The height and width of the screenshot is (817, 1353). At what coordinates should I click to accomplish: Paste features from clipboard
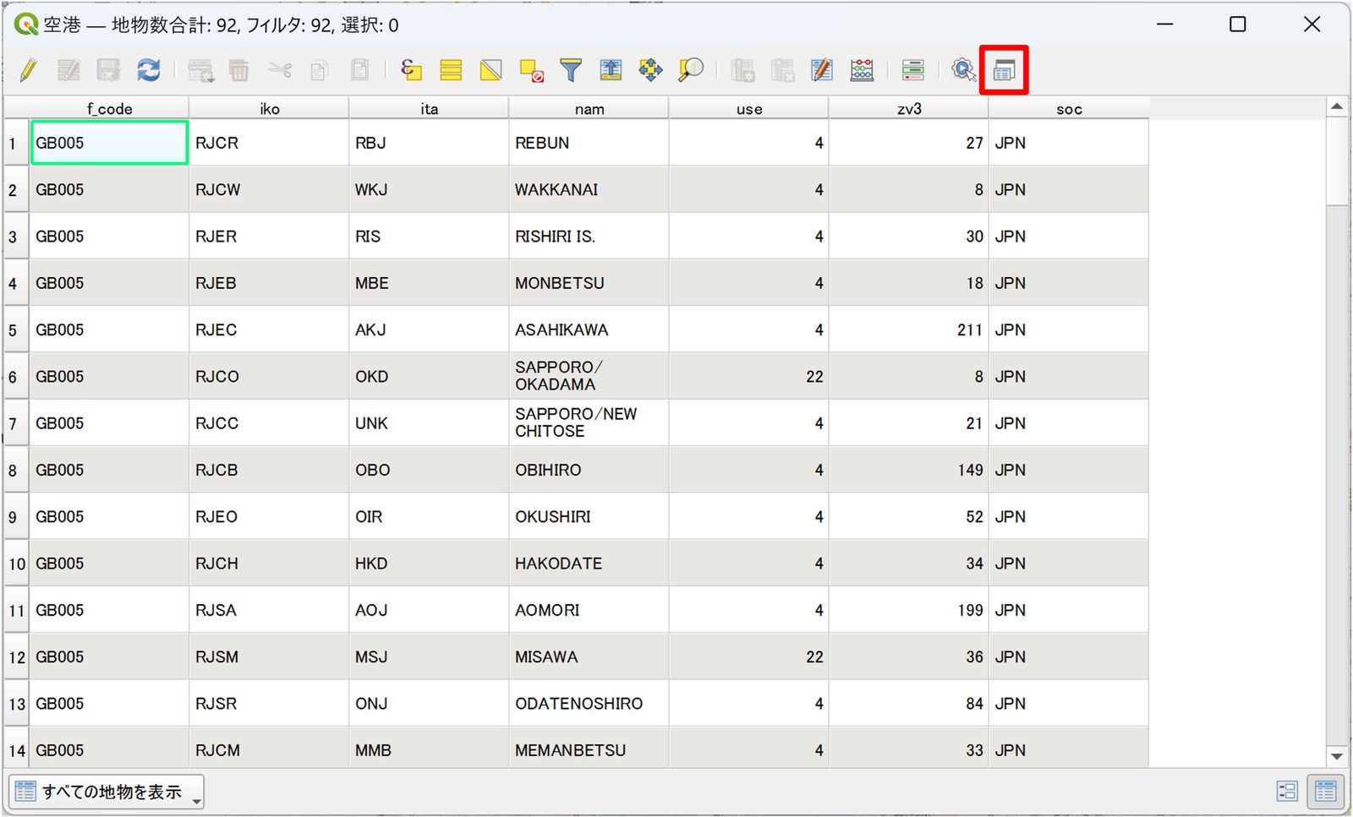360,70
